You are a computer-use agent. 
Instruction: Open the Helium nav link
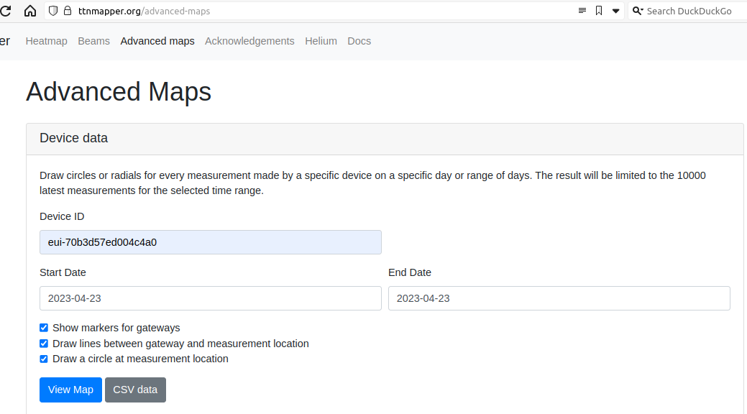pos(321,41)
